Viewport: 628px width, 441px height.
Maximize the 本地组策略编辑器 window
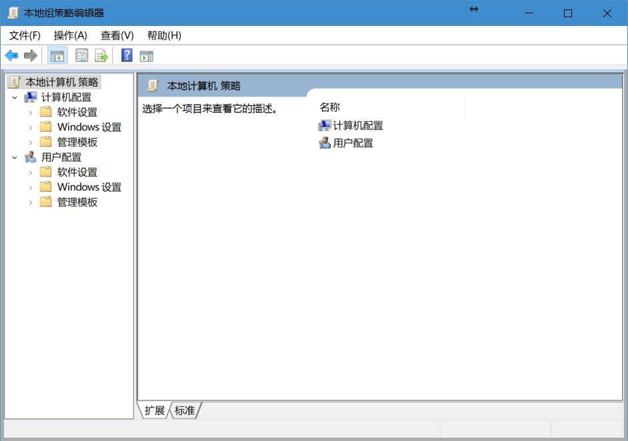tap(567, 13)
